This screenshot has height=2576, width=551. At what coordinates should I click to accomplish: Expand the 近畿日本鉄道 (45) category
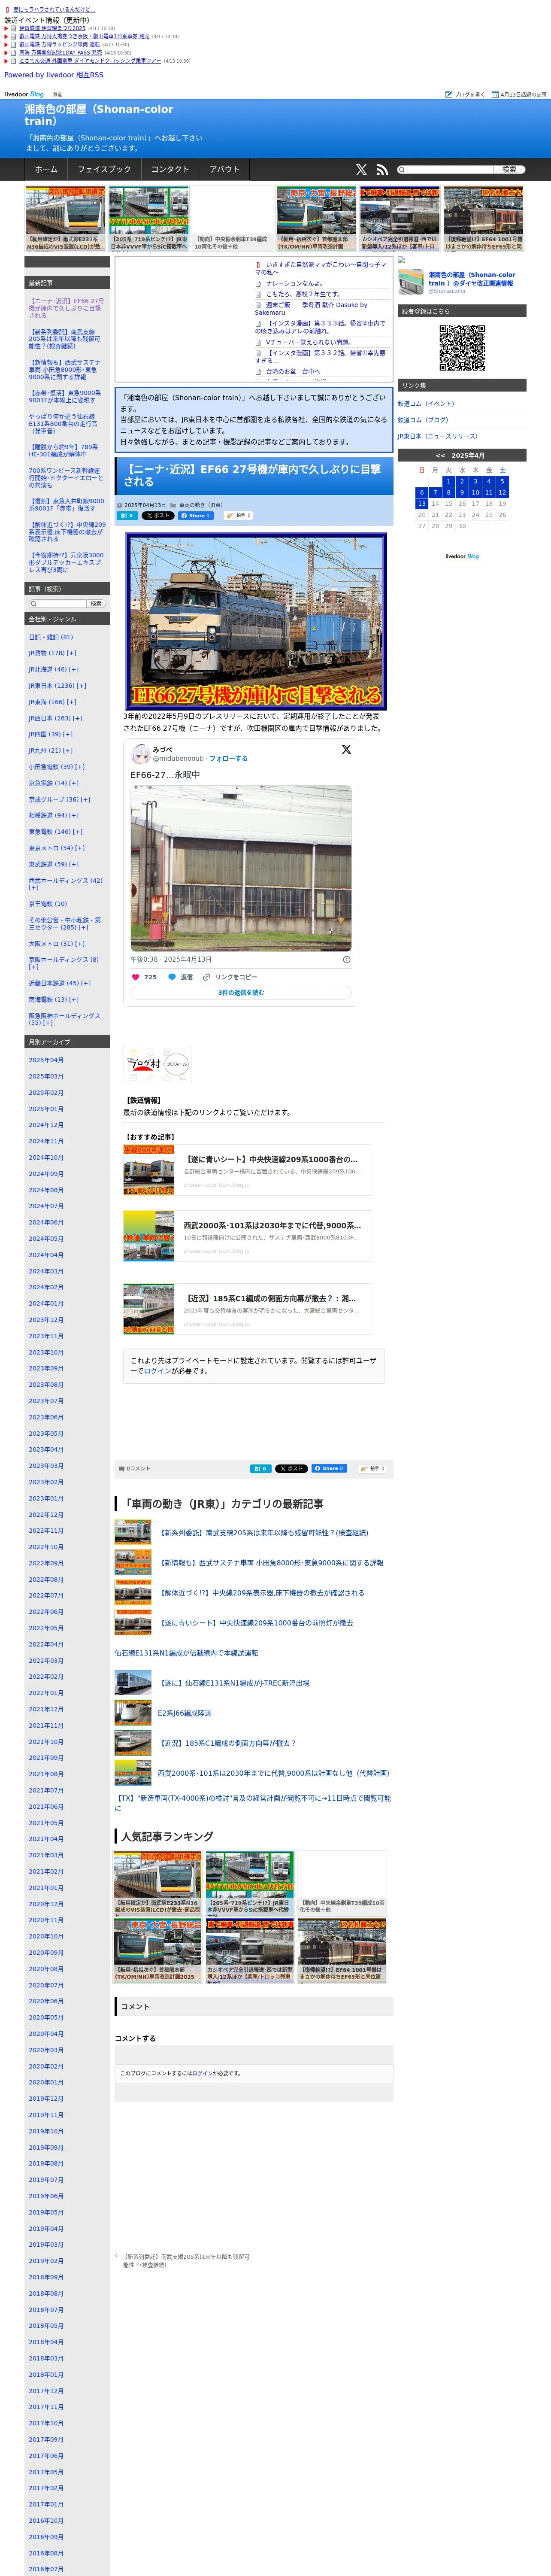coord(86,983)
